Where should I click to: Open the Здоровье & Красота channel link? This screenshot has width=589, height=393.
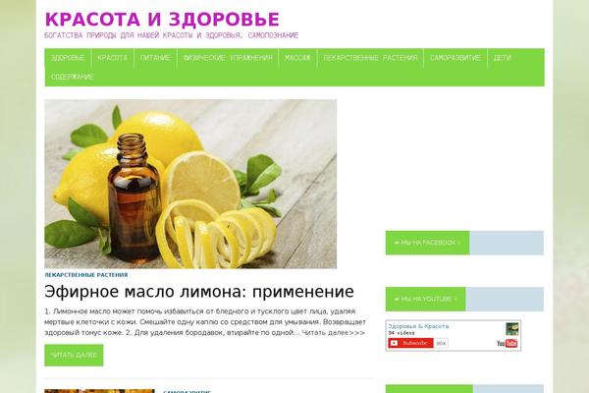tap(418, 326)
